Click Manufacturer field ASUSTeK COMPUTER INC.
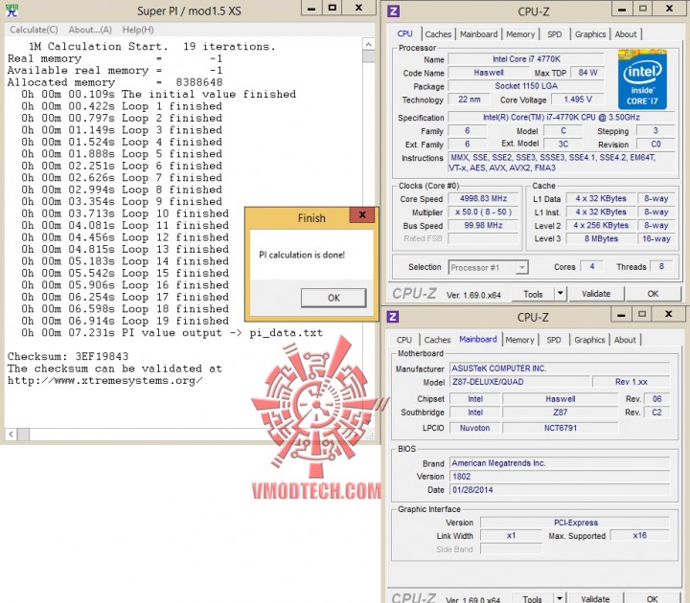The height and width of the screenshot is (603, 690). 560,368
